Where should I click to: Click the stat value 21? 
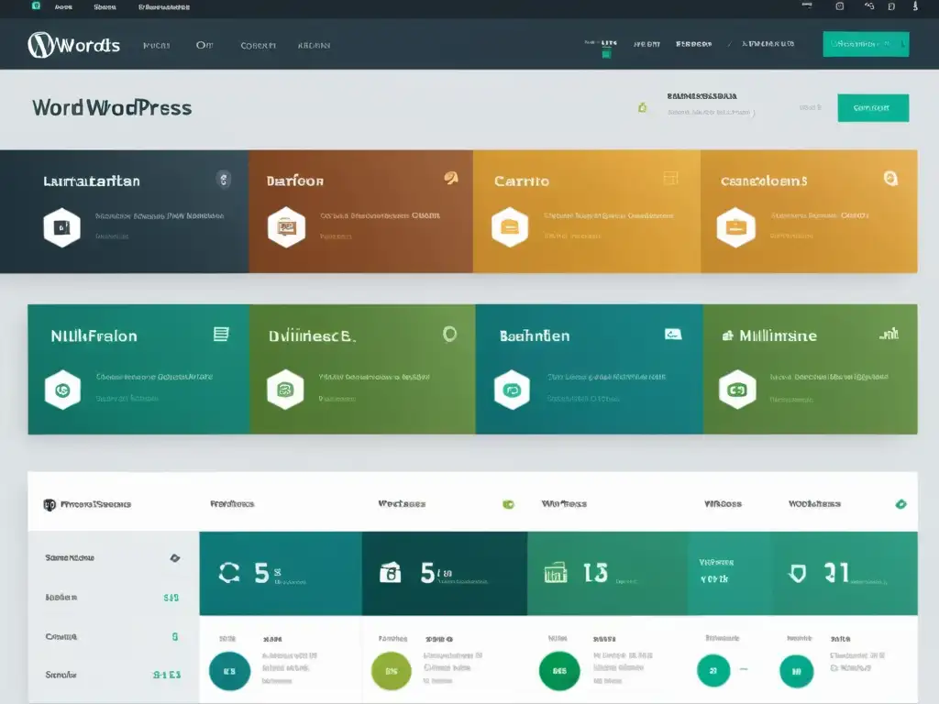(836, 572)
